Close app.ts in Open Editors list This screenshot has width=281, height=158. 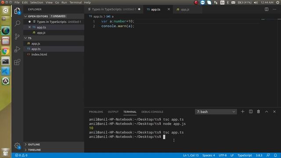(x=29, y=27)
